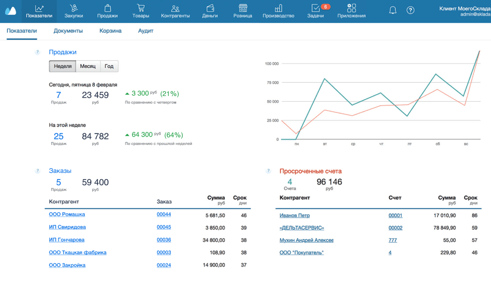491x282 pixels.
Task: Open the Показатели chart icon in top bar
Action: click(x=39, y=8)
